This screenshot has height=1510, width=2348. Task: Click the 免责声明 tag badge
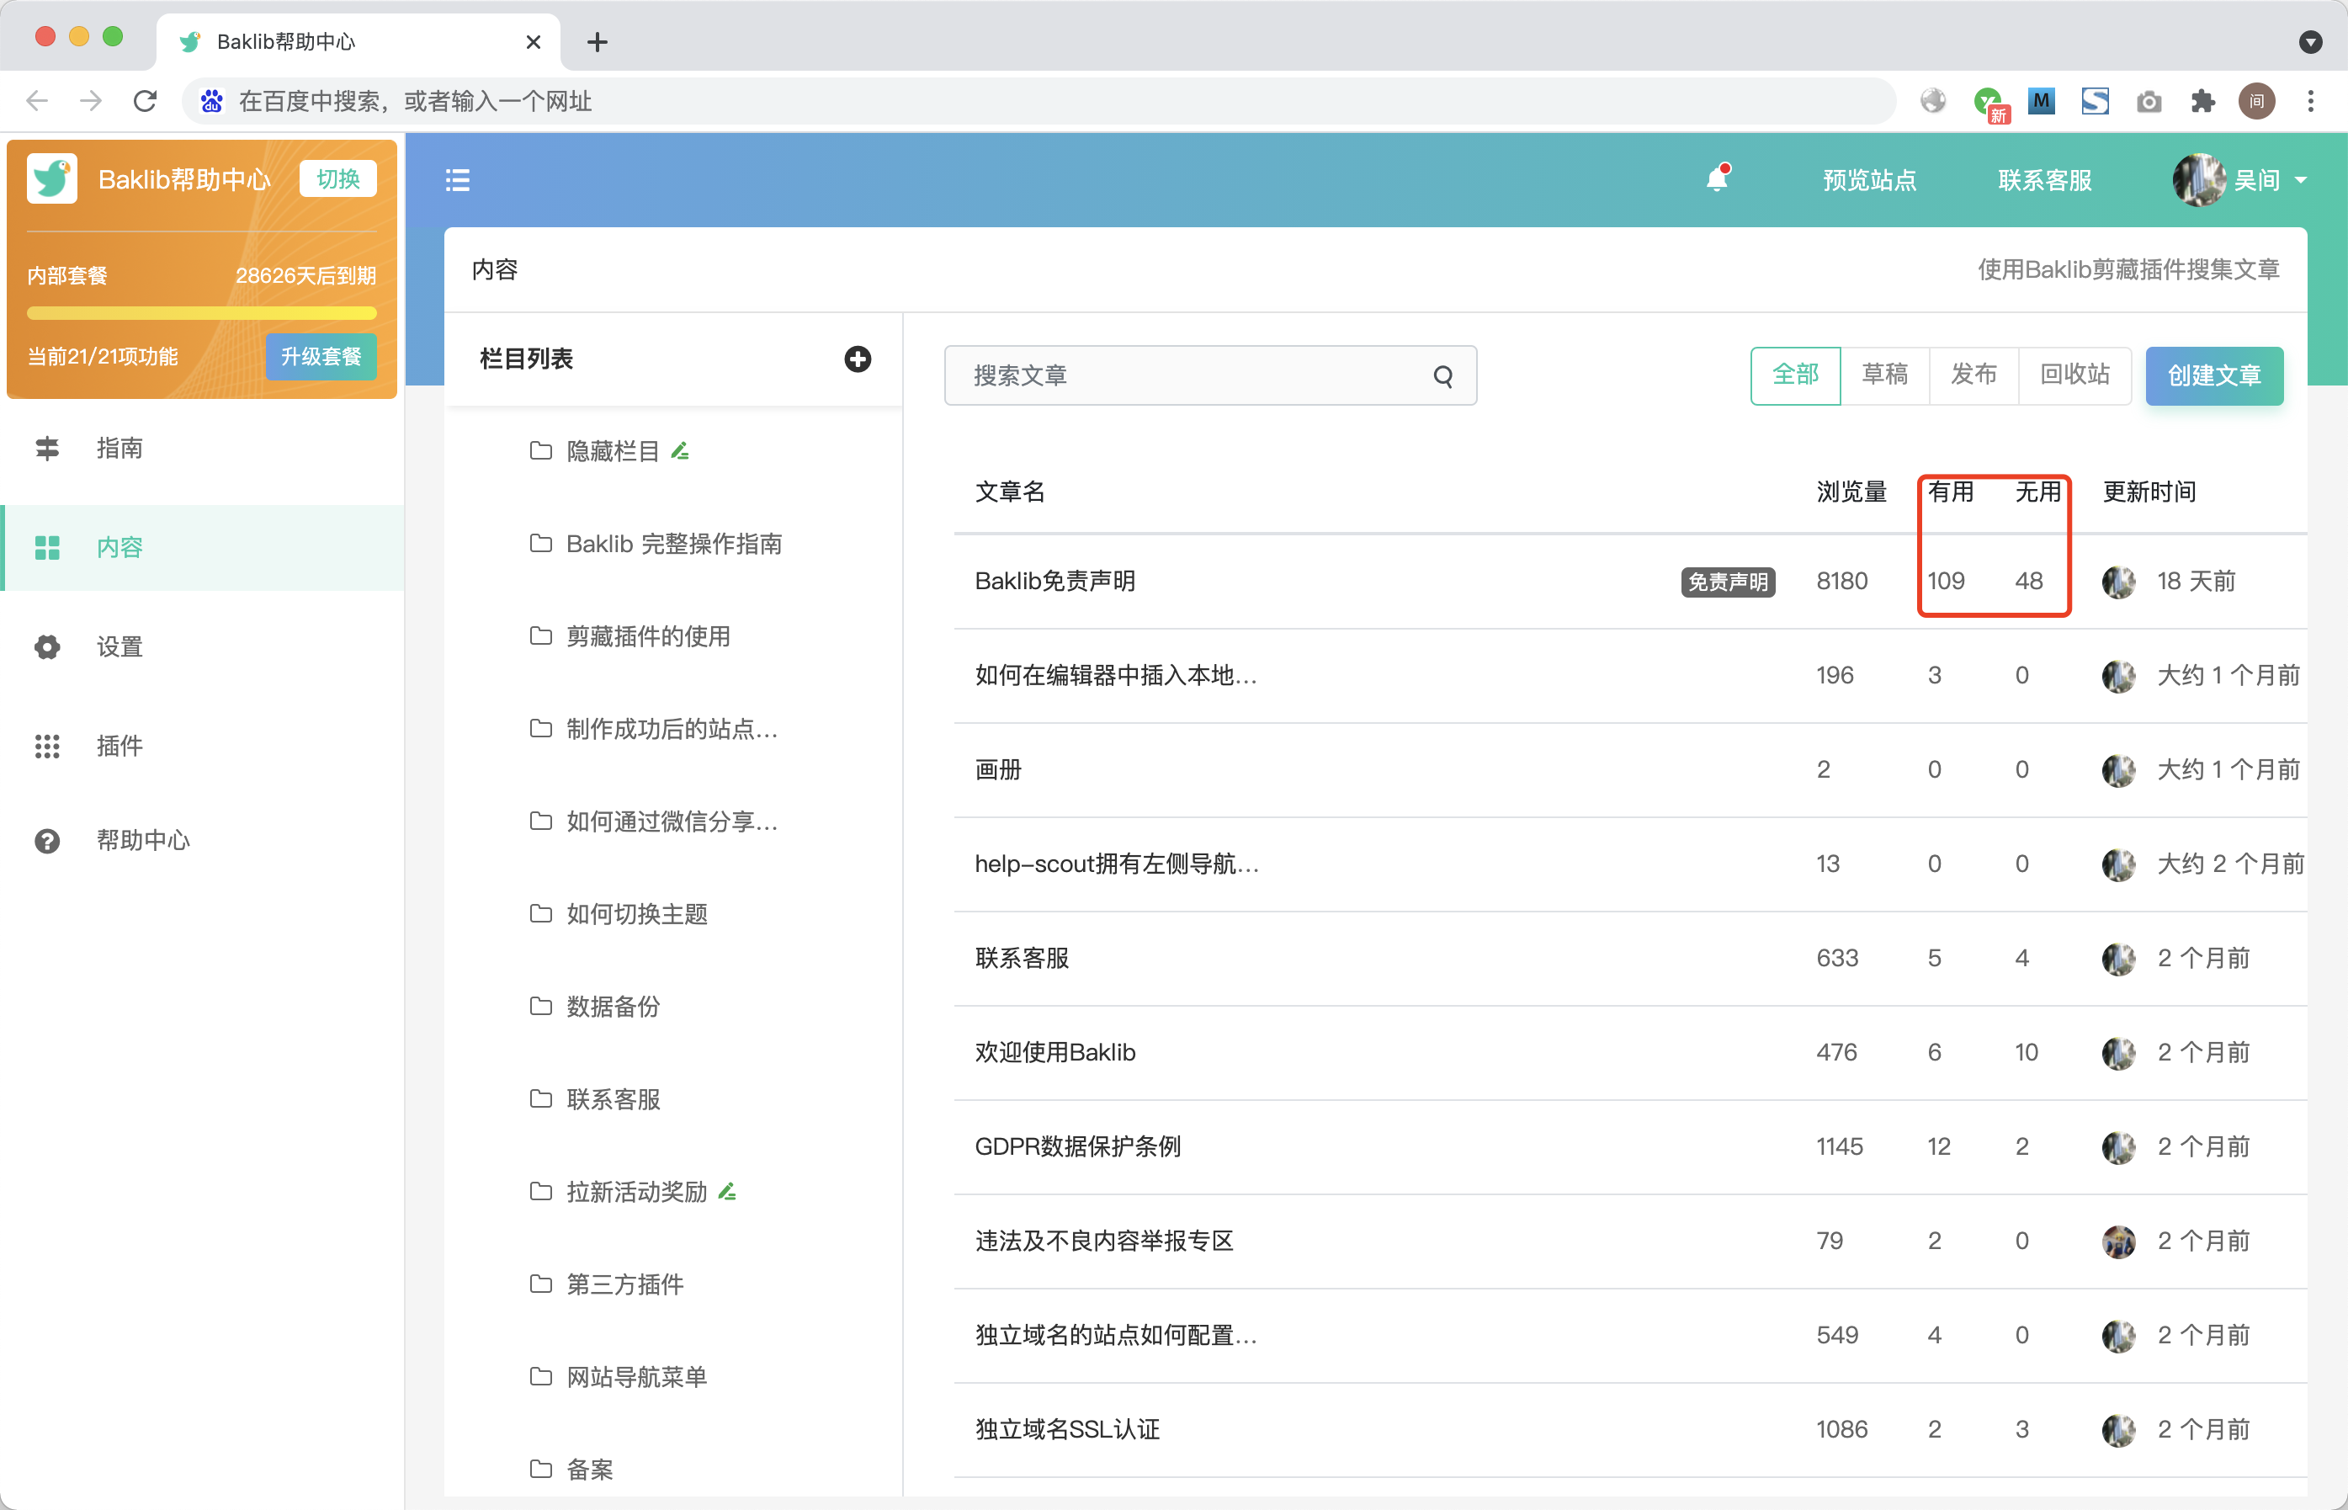tap(1728, 582)
